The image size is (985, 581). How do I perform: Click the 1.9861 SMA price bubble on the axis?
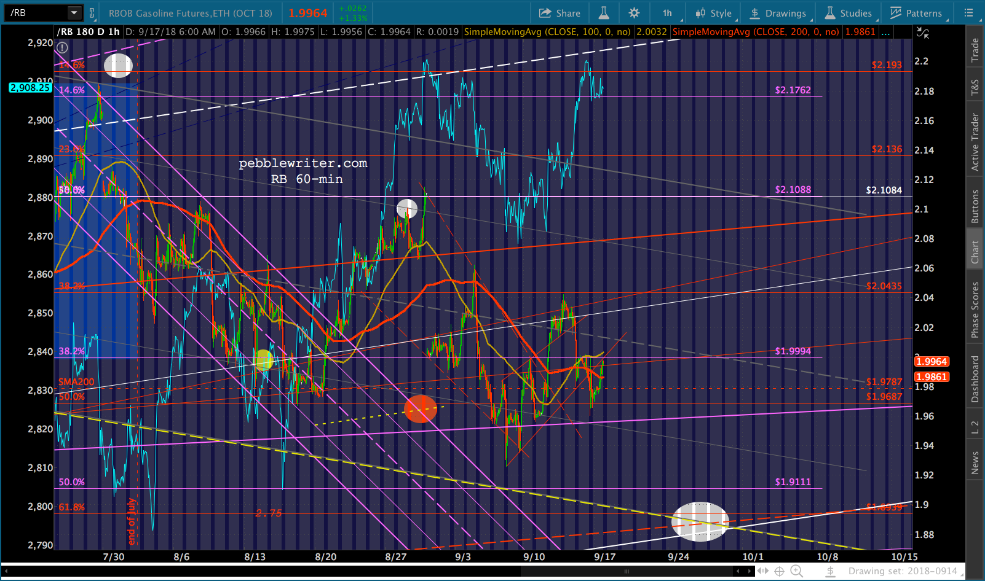tap(932, 377)
